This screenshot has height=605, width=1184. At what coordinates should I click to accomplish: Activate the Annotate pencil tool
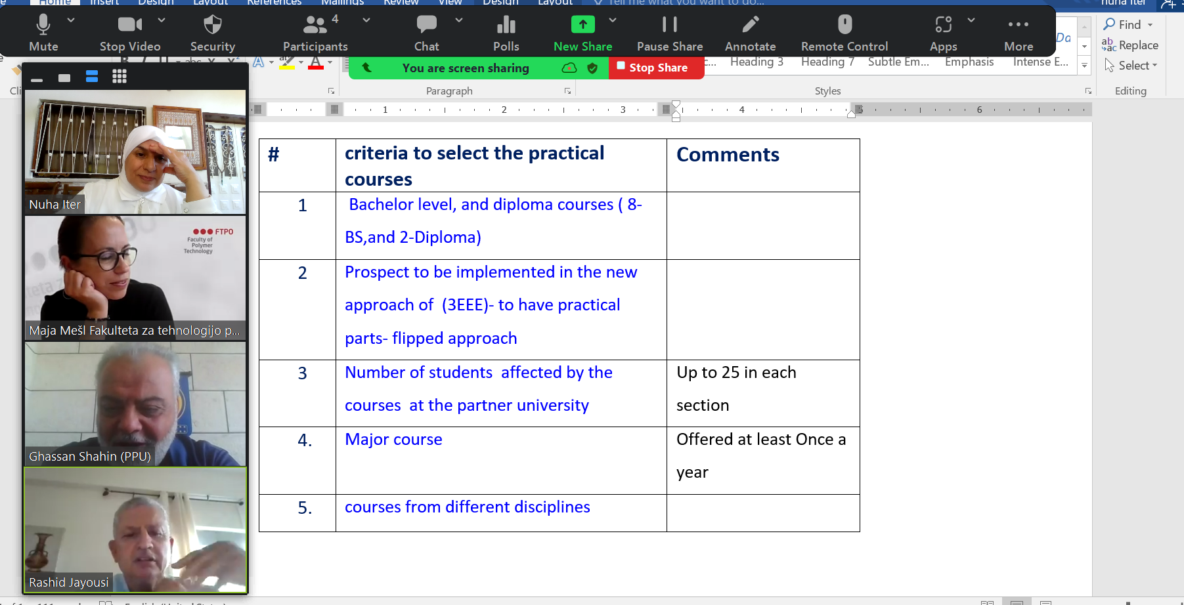tap(751, 33)
